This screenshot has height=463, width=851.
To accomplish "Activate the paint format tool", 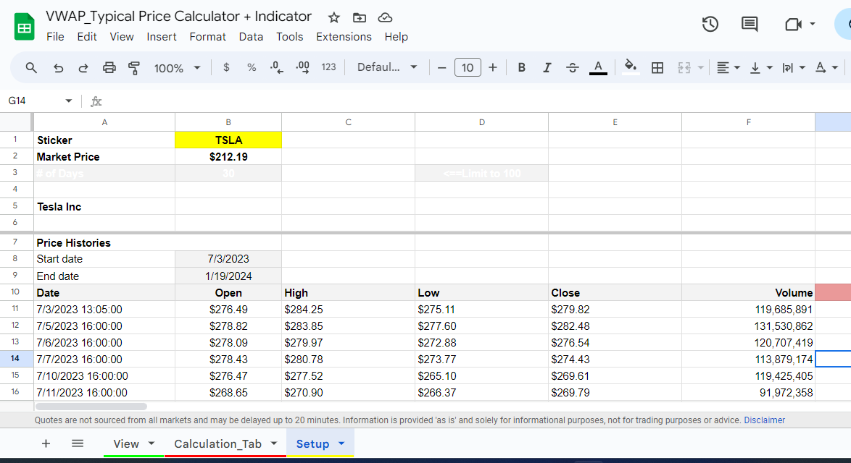I will 134,68.
